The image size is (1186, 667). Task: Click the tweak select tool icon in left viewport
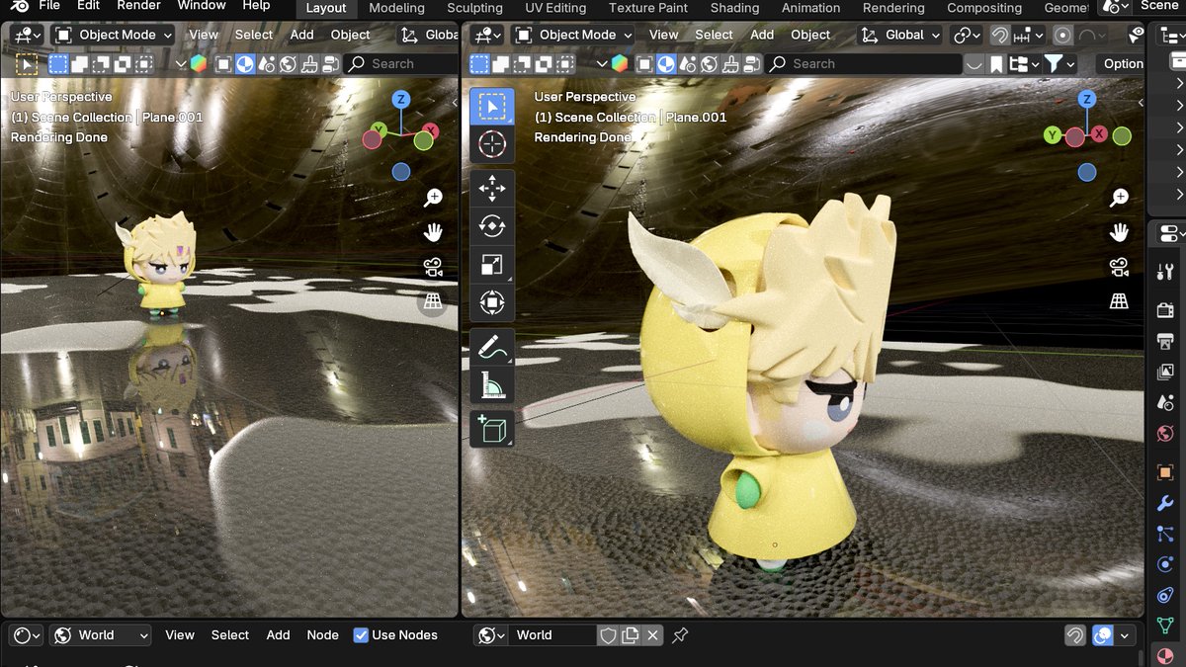click(x=28, y=64)
